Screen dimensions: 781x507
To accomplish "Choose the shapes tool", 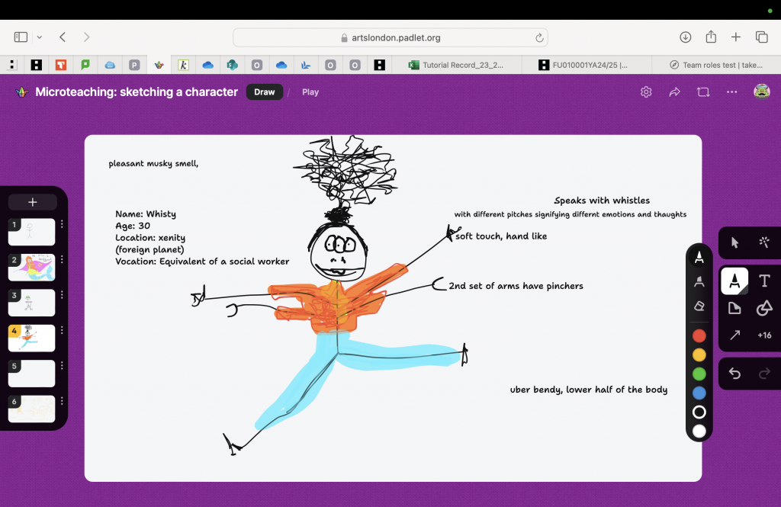I will [764, 308].
